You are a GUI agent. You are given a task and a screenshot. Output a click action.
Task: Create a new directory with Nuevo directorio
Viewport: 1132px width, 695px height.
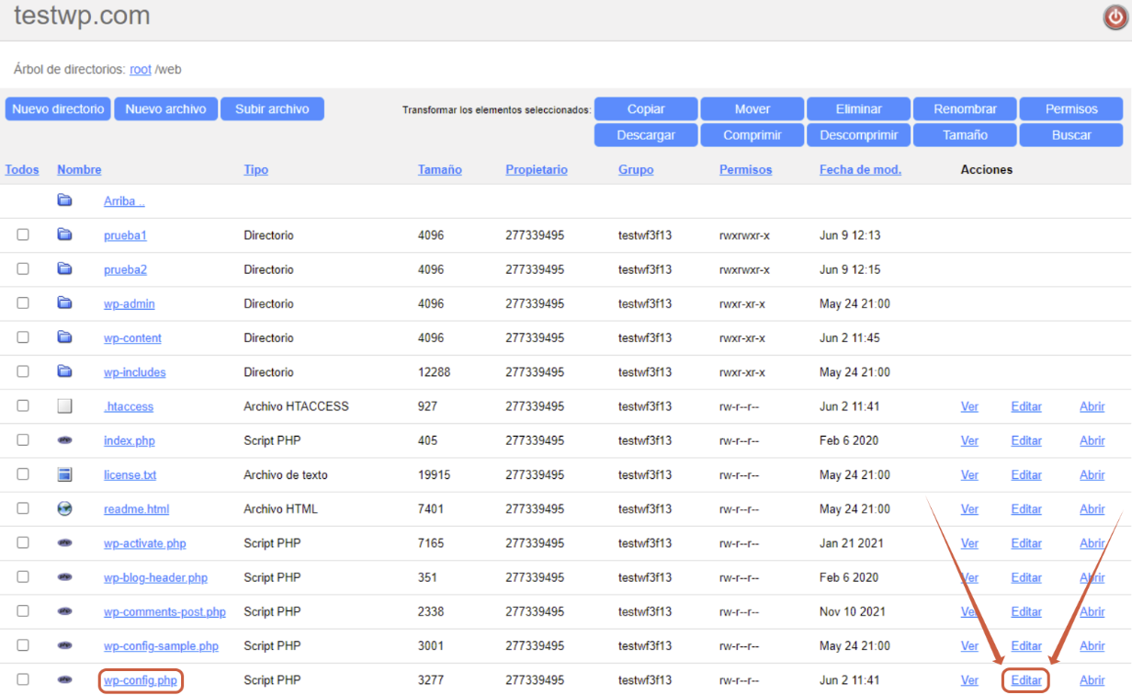pyautogui.click(x=58, y=108)
